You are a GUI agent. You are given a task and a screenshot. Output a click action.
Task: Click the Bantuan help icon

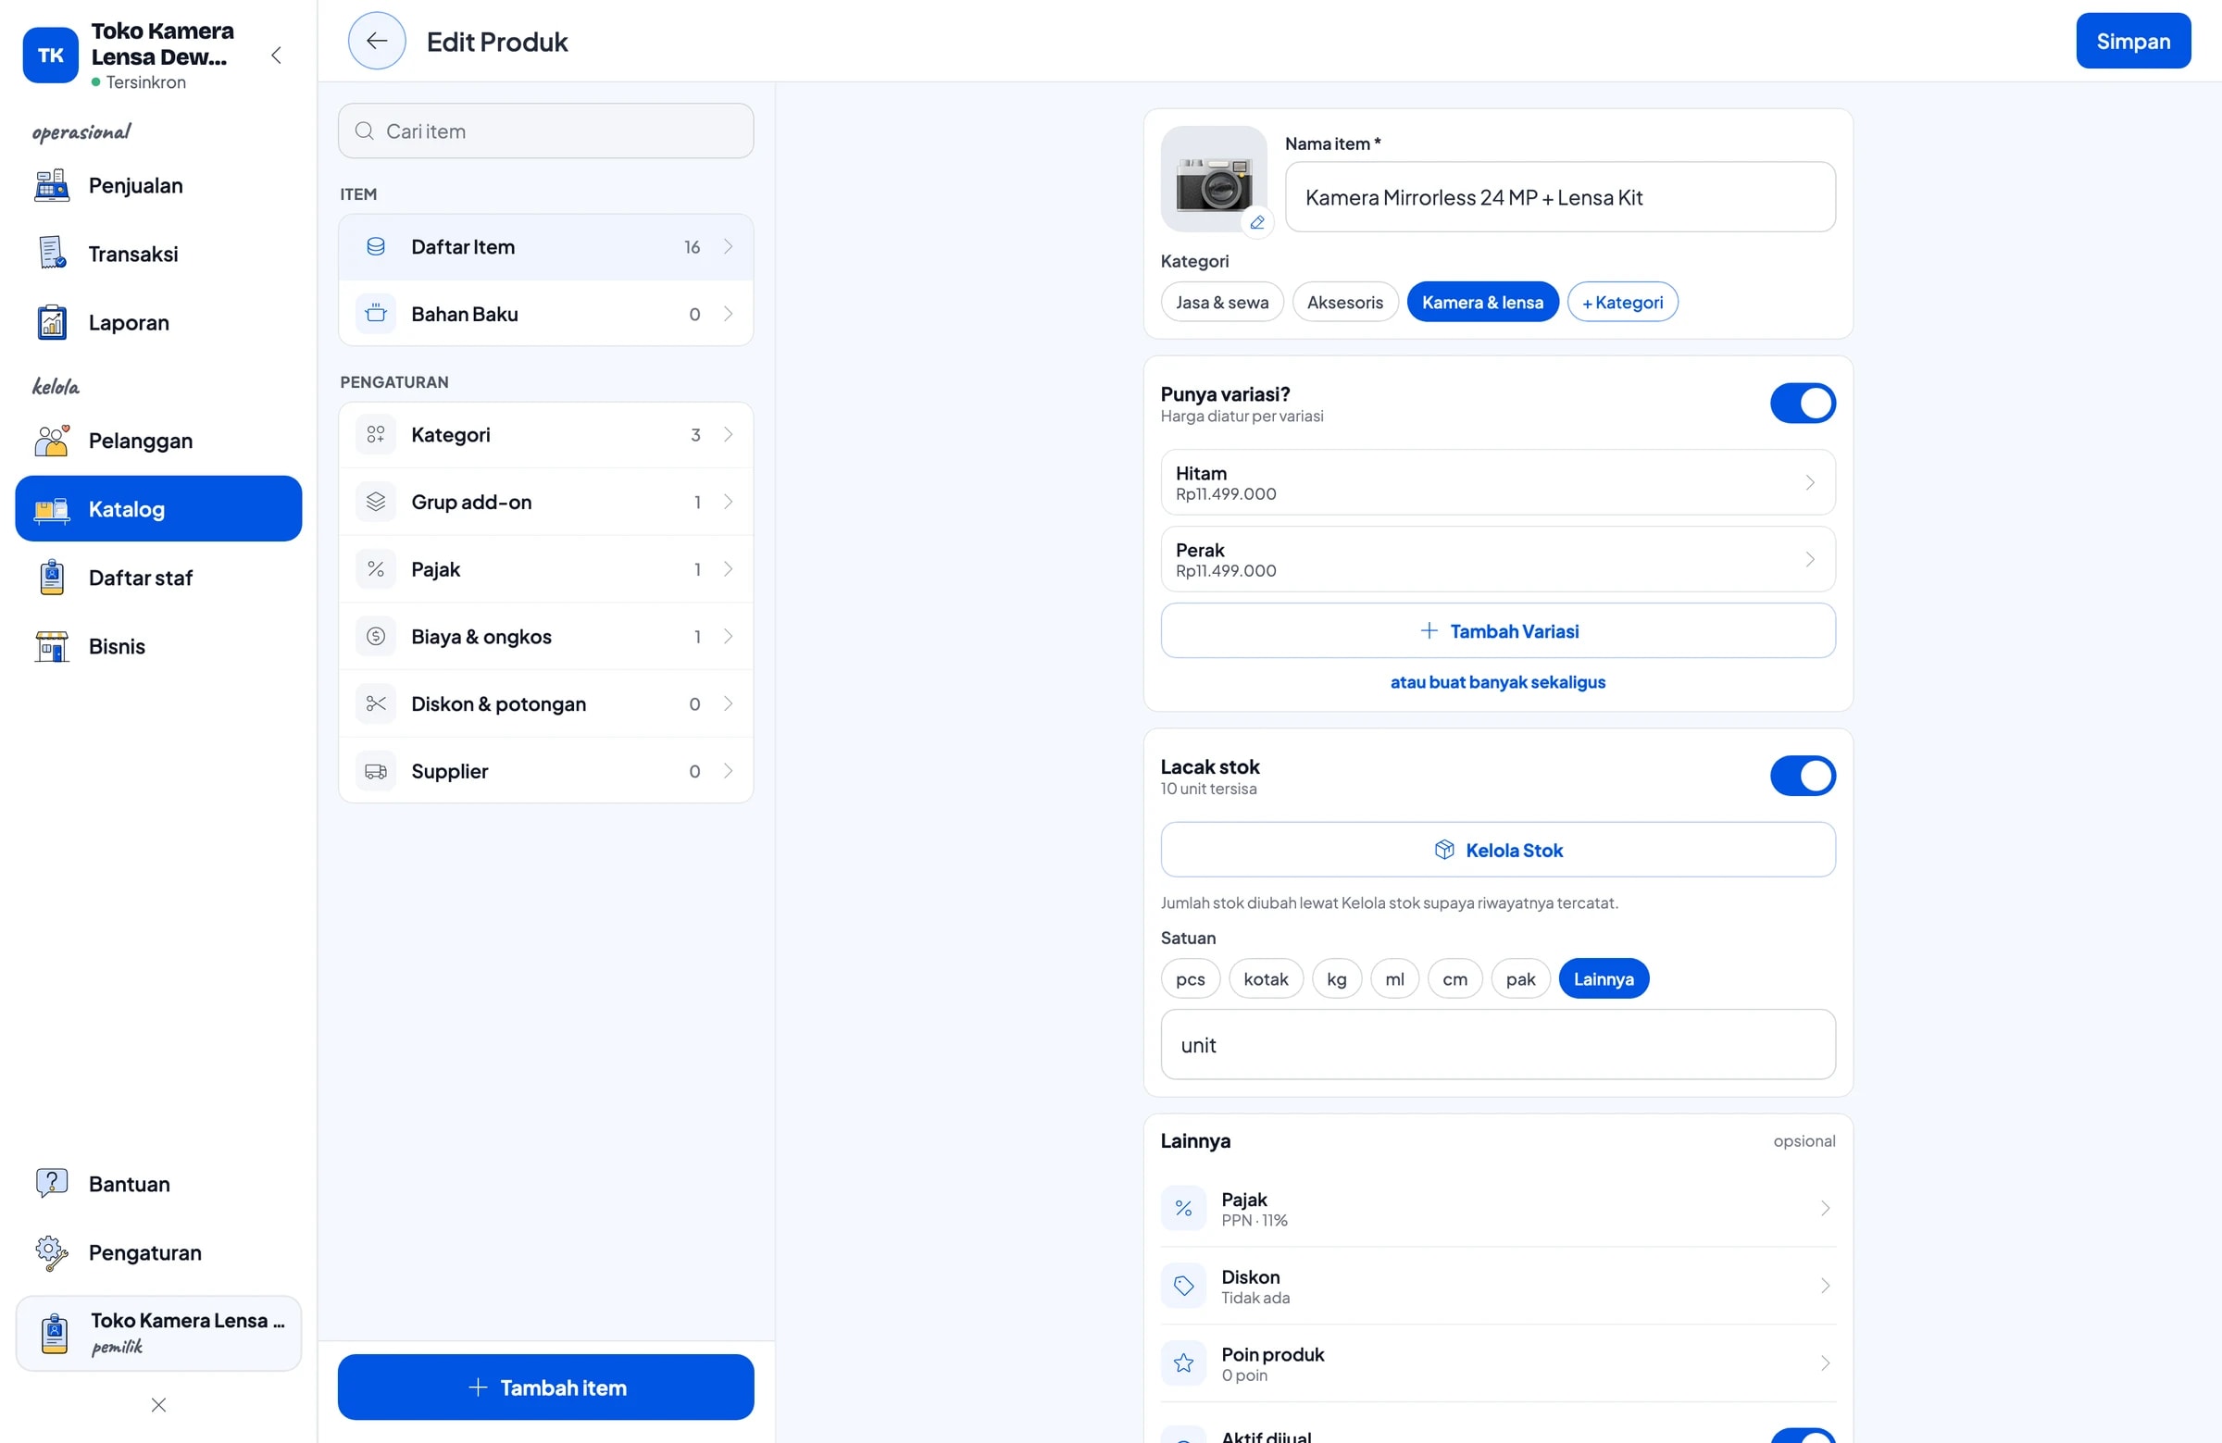[x=52, y=1183]
